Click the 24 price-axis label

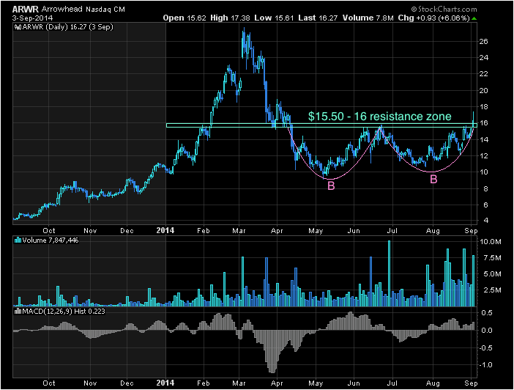click(483, 58)
